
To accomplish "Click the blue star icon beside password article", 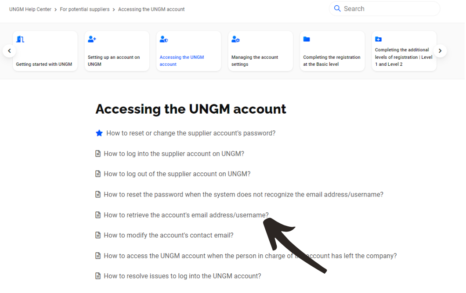I will click(x=99, y=133).
